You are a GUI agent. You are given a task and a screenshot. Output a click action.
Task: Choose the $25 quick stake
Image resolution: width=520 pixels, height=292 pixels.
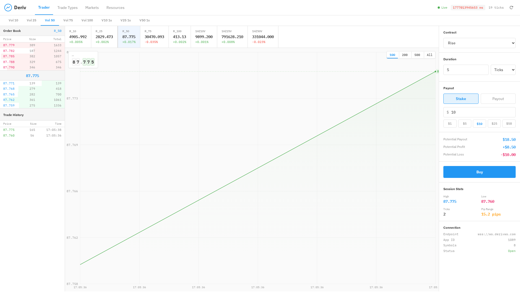(494, 124)
